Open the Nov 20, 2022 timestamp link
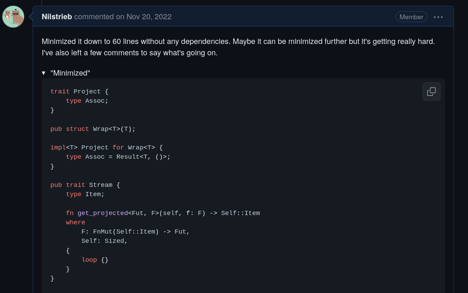Image resolution: width=468 pixels, height=293 pixels. [149, 16]
